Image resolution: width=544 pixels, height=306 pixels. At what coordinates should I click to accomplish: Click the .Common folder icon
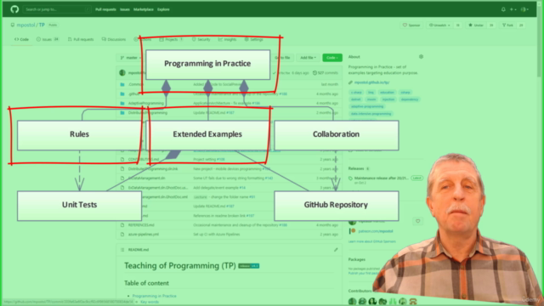(x=122, y=84)
